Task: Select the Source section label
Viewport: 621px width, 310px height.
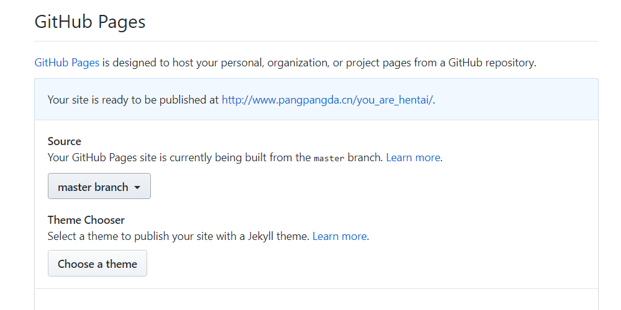Action: [x=64, y=141]
